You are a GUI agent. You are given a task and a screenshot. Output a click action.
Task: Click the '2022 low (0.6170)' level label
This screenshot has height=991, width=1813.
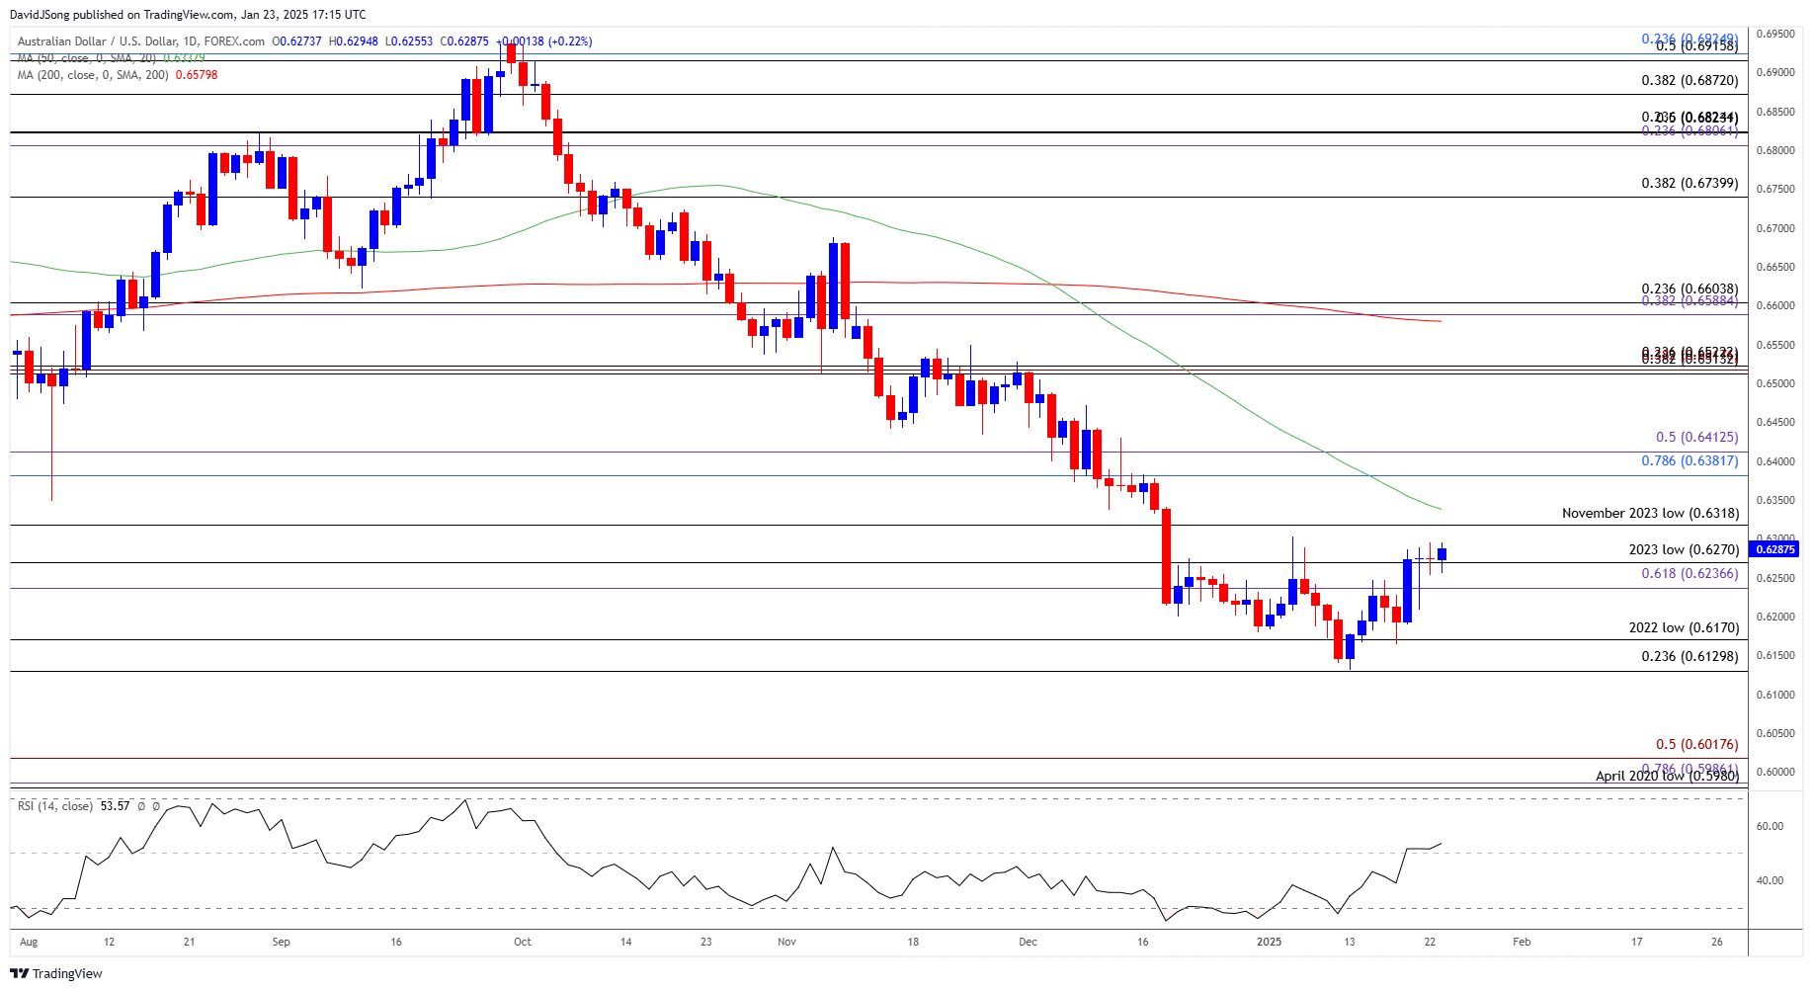coord(1683,627)
